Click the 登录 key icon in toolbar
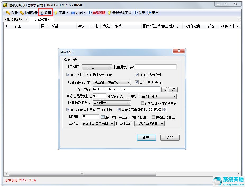This screenshot has width=245, height=187. coord(8,13)
